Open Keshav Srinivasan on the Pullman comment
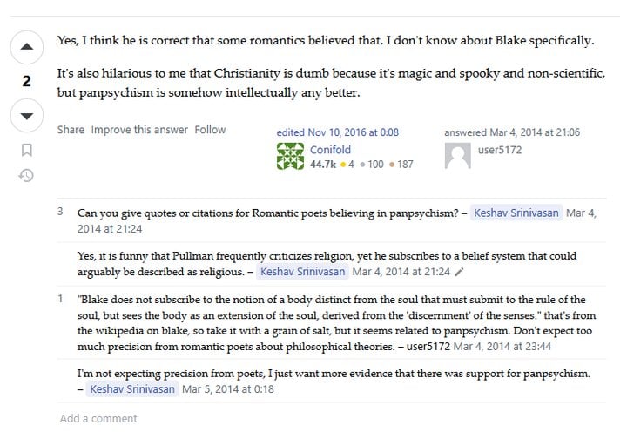 pos(303,272)
